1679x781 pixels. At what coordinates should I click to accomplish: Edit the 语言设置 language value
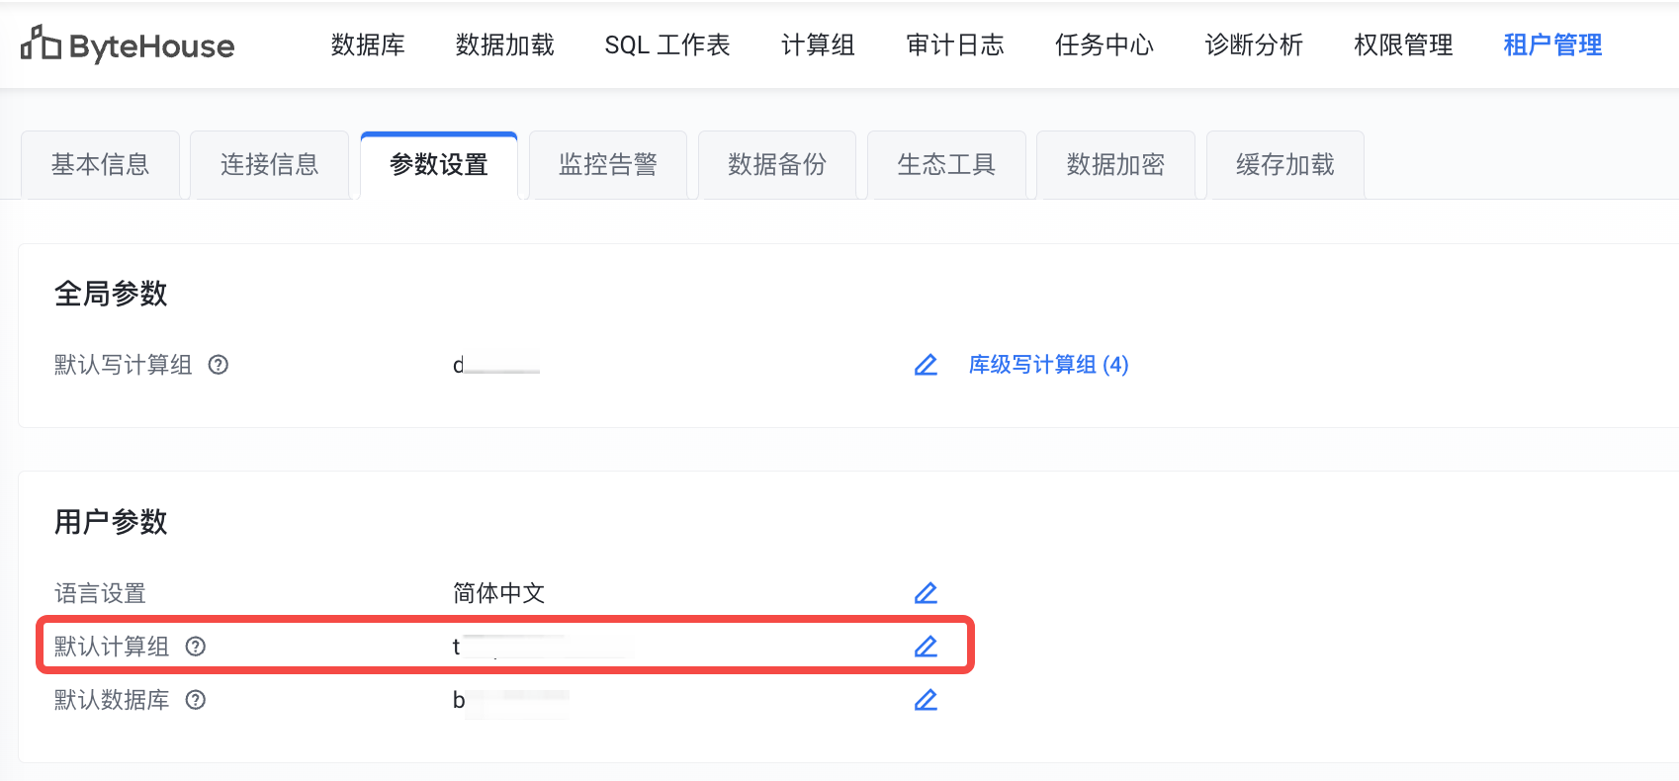[926, 593]
